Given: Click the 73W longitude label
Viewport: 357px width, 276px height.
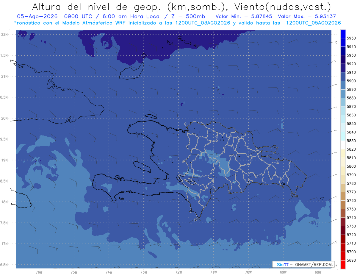Looking at the screenshot, I should (x=144, y=272).
